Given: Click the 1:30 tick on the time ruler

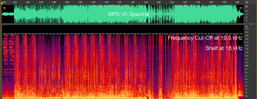Looking at the screenshot, I should 120,2.
